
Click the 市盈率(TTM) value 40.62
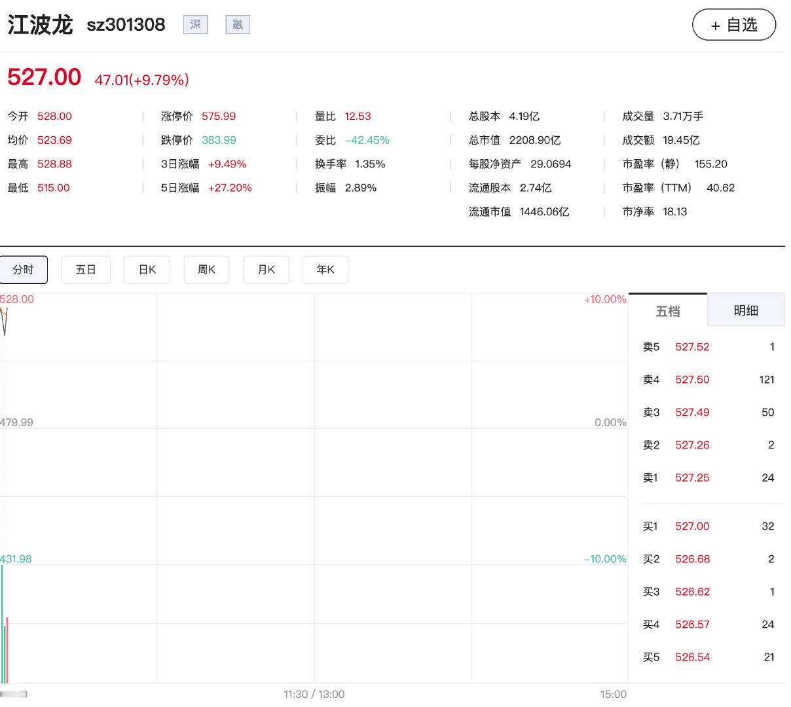pyautogui.click(x=720, y=188)
